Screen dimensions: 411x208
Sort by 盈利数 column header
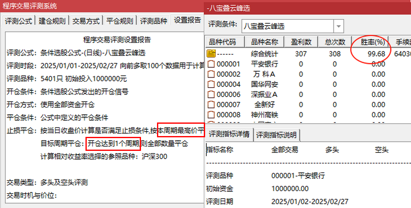point(301,42)
